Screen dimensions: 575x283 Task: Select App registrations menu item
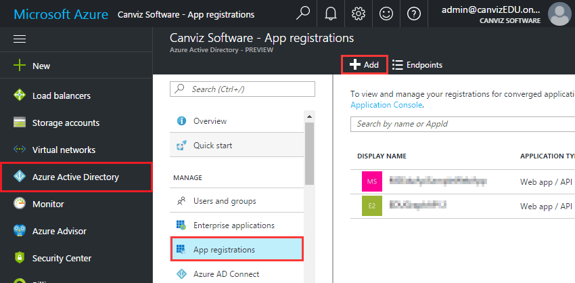(237, 250)
